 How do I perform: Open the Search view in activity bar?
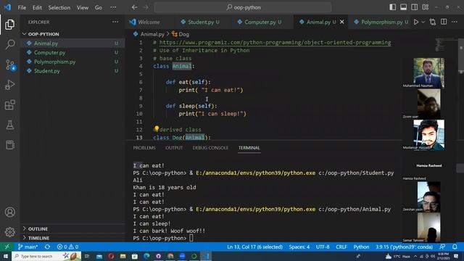pos(9,45)
